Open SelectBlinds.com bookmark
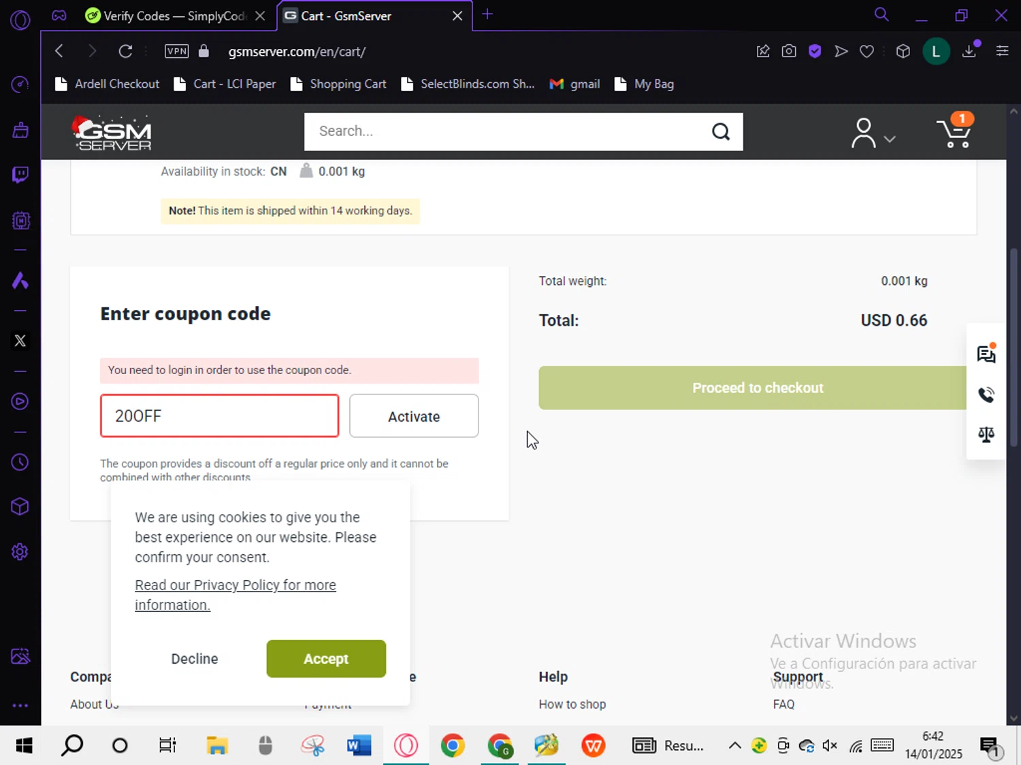 (468, 84)
